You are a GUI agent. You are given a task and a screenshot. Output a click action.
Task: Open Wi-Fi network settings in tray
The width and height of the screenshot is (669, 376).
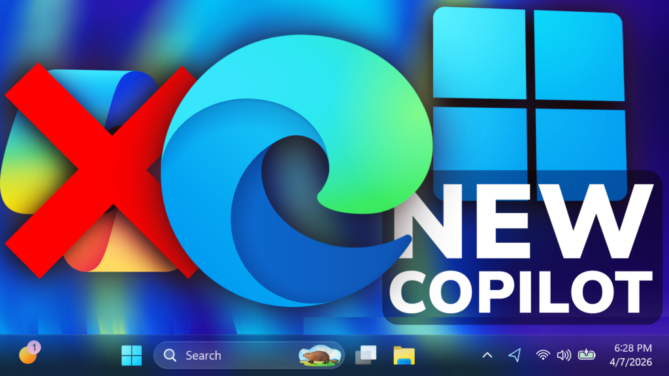tap(542, 355)
